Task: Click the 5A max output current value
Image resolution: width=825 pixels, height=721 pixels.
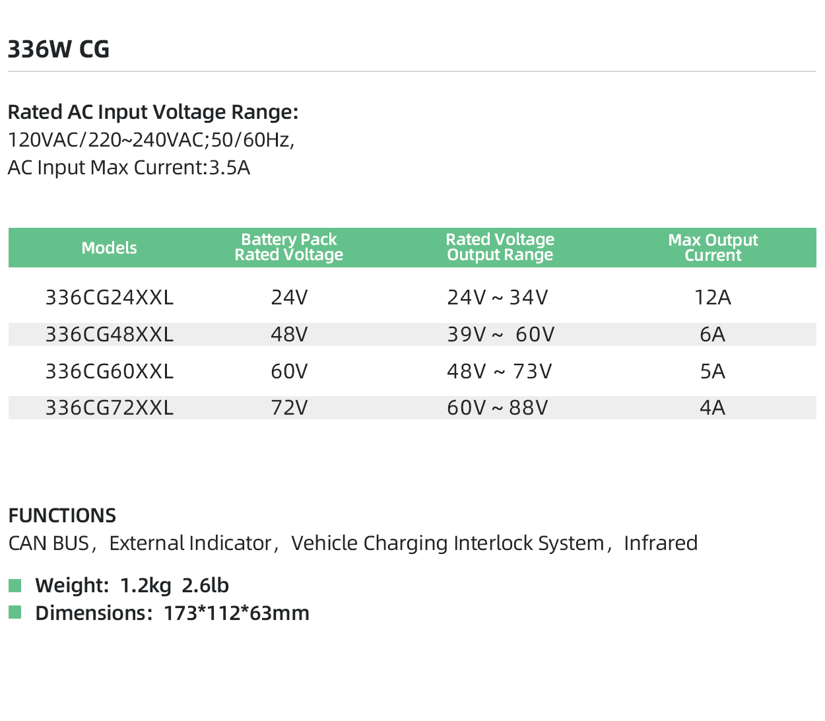Action: (713, 372)
